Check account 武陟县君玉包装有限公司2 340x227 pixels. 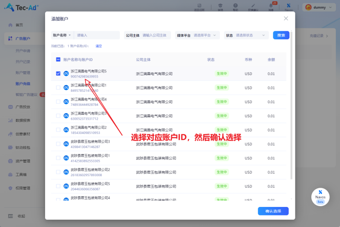coord(58,172)
